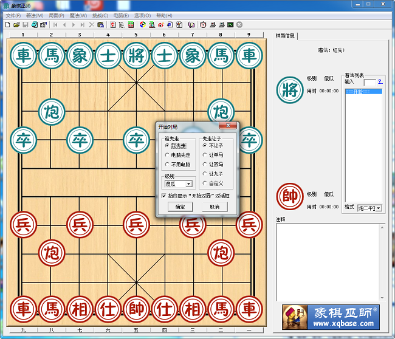Click the New file toolbar icon
This screenshot has height=339, width=395.
tap(7, 25)
